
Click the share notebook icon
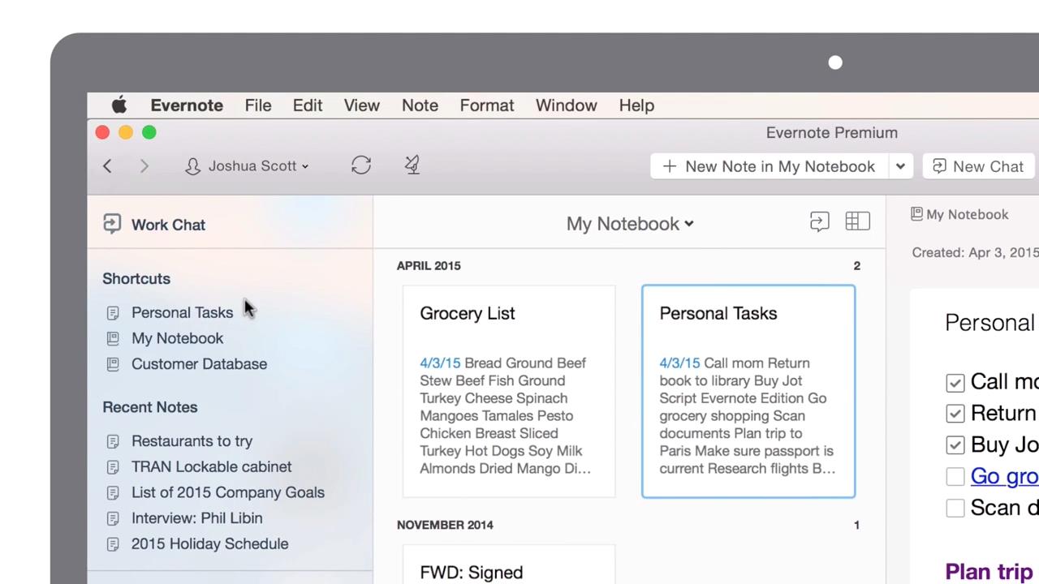tap(819, 221)
